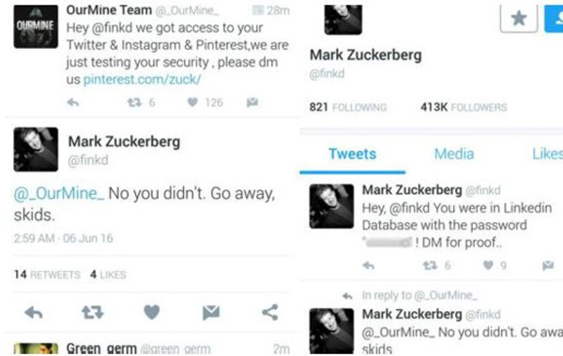The width and height of the screenshot is (563, 356).
Task: Open the @_OurMine_ mention in the reply
Action: pyautogui.click(x=59, y=194)
